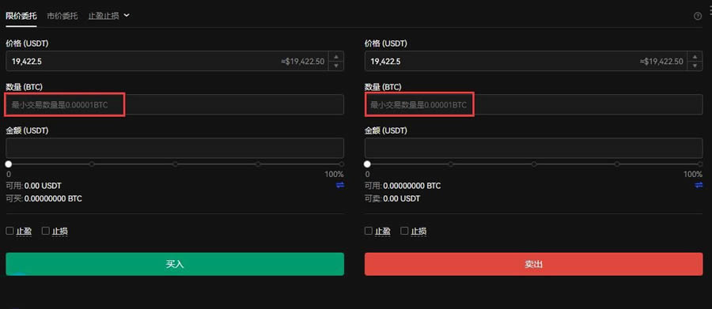Decrease buy price with down arrow
This screenshot has height=309, width=712.
[336, 66]
